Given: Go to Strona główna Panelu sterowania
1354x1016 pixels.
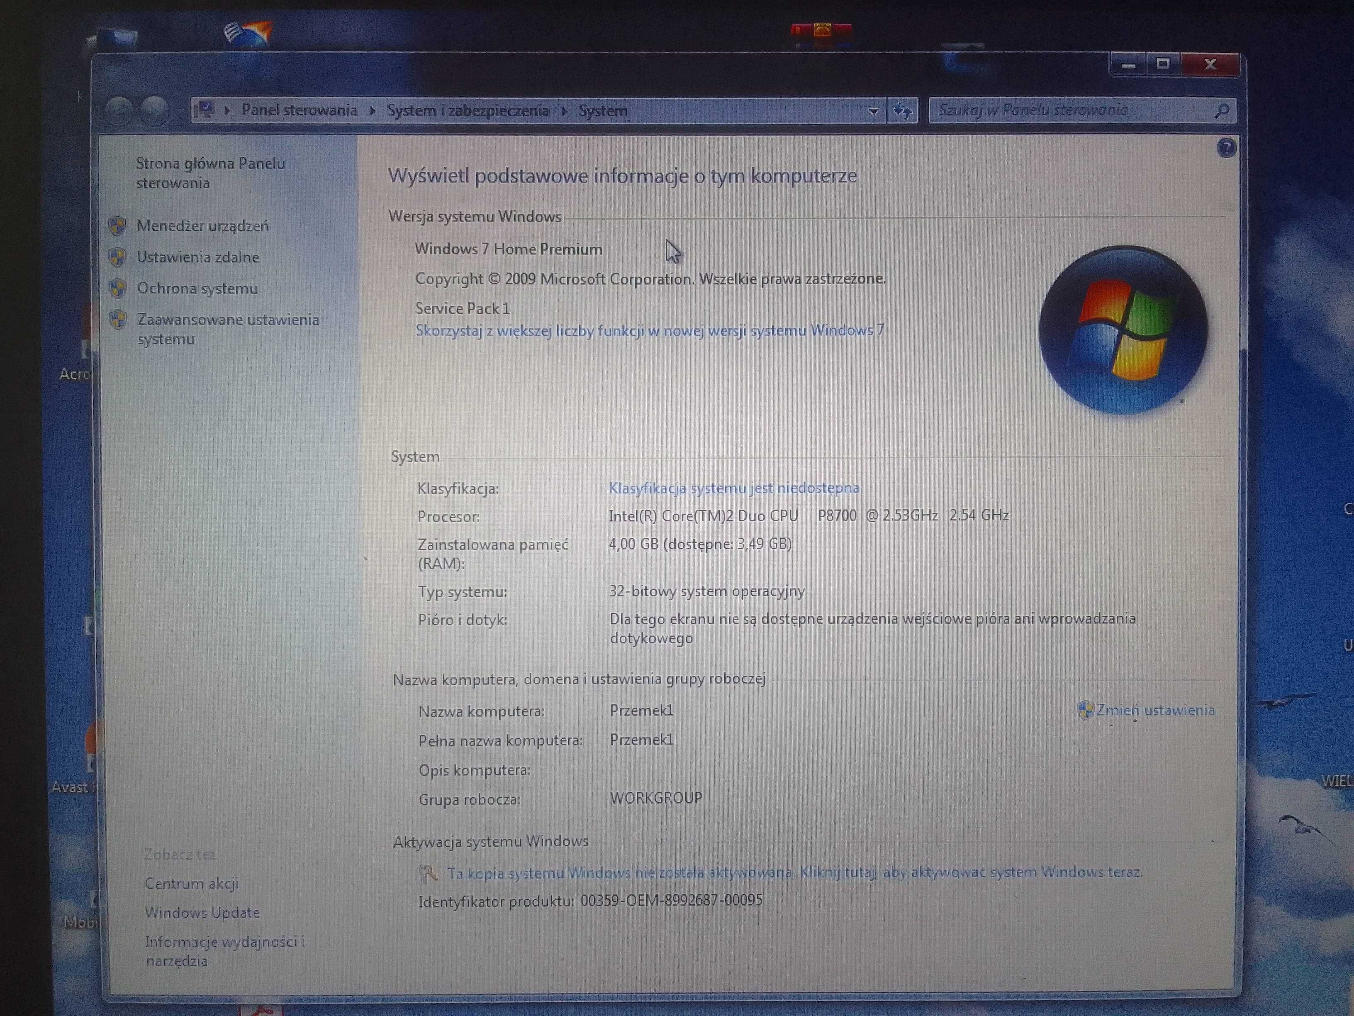Looking at the screenshot, I should click(211, 173).
